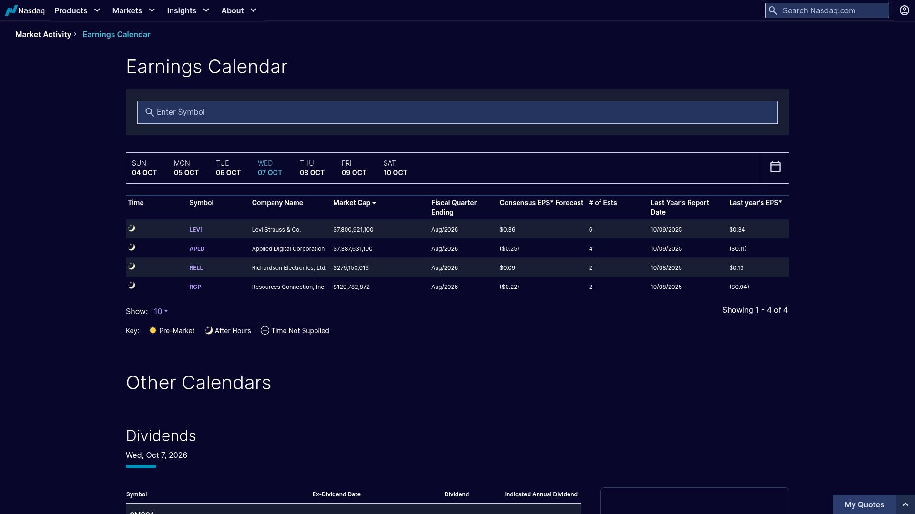Select the TUE 06 OCT tab

(228, 168)
